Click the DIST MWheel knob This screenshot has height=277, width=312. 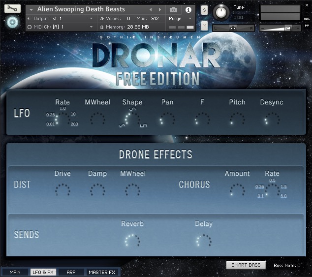(132, 190)
